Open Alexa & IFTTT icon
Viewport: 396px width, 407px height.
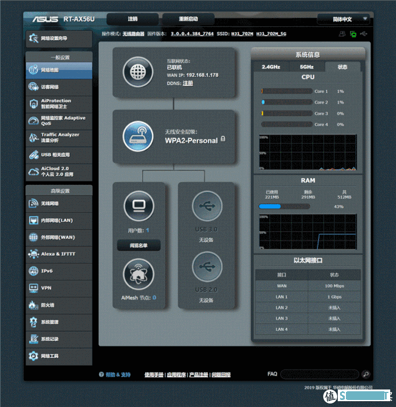(33, 254)
